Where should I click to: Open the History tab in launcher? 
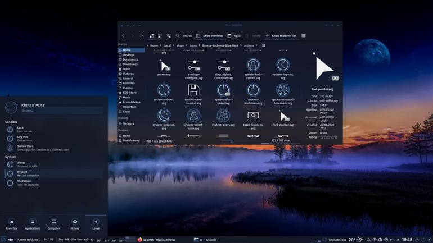(75, 224)
